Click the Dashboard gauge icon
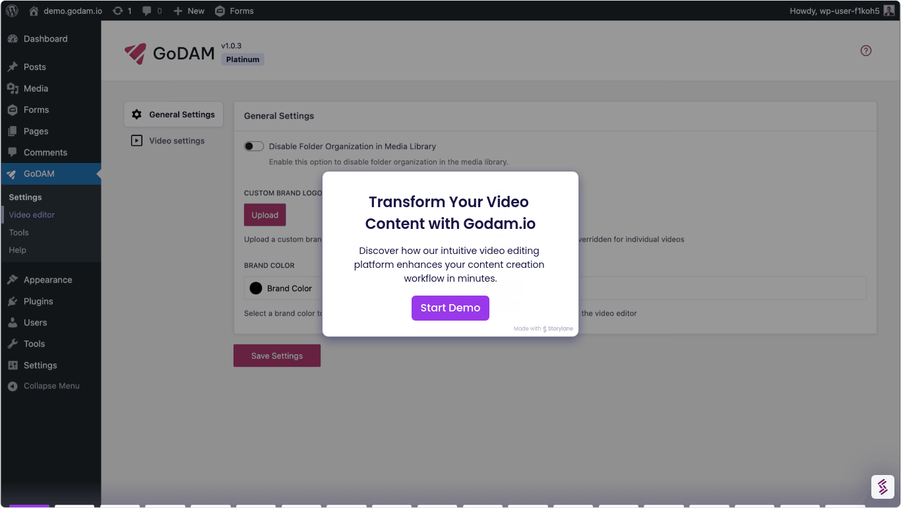 click(13, 39)
